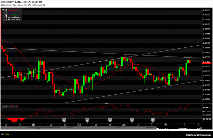
Task: Open the news marker after Feb label
Action: pyautogui.click(x=132, y=120)
